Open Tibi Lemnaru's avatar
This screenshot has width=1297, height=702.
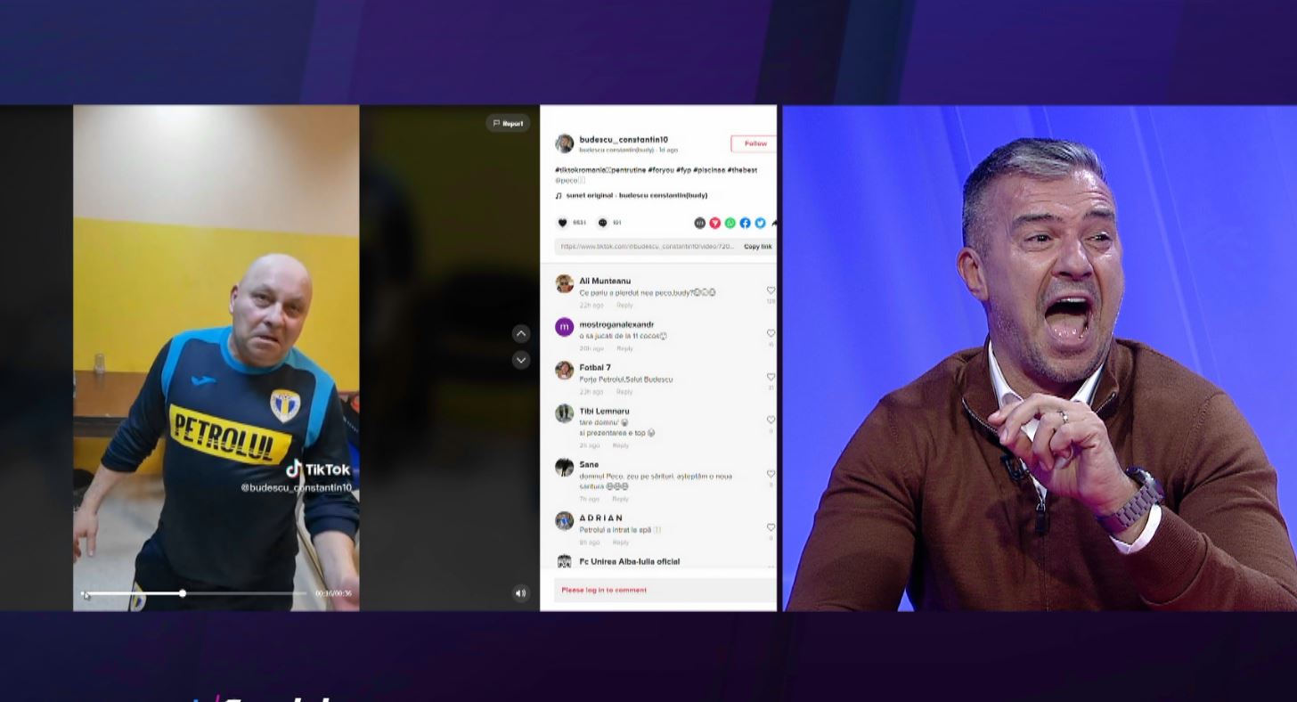tap(564, 413)
